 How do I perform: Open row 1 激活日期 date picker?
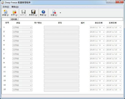[x=104, y=28]
